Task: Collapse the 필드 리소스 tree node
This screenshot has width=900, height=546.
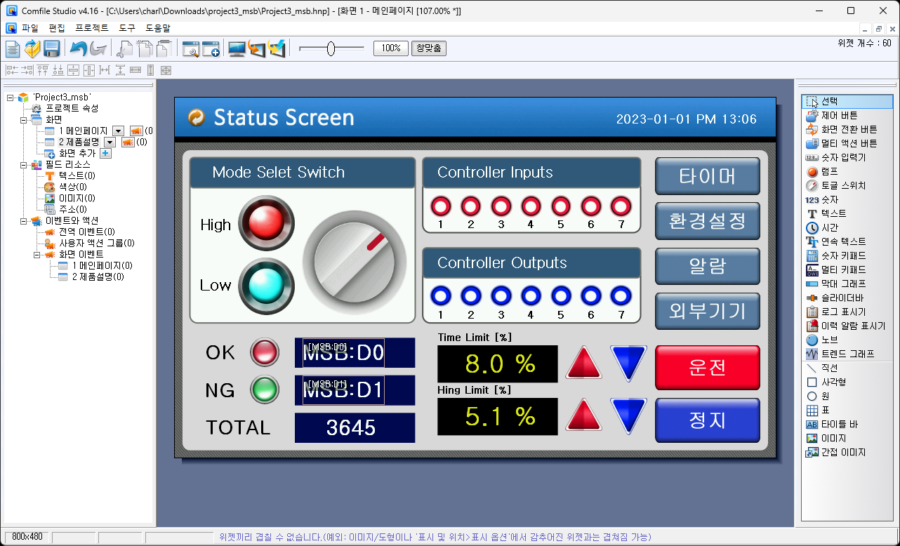Action: click(x=22, y=164)
